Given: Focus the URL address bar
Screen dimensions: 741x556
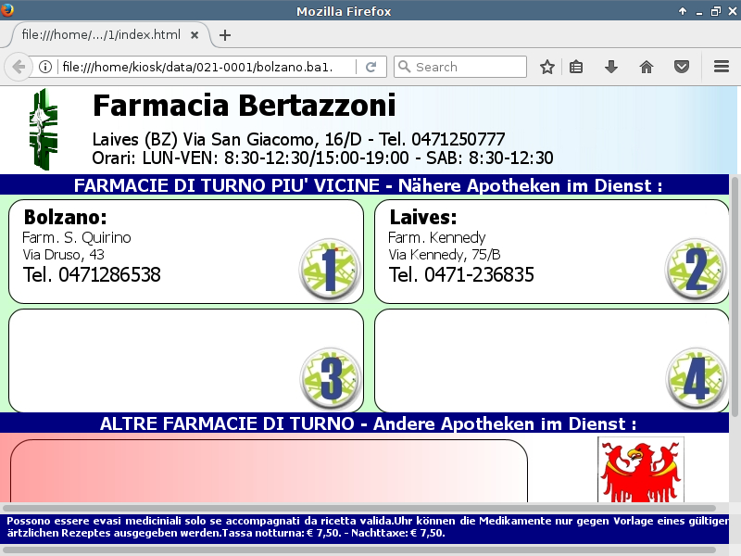Looking at the screenshot, I should point(204,67).
